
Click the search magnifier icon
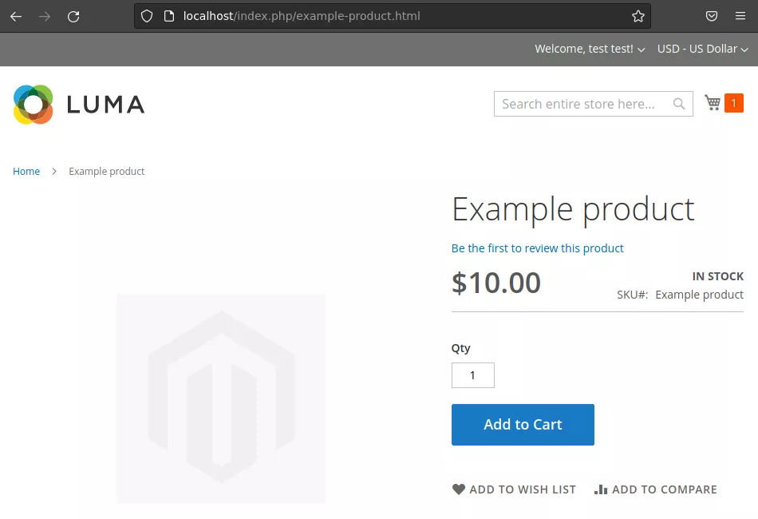pyautogui.click(x=679, y=104)
